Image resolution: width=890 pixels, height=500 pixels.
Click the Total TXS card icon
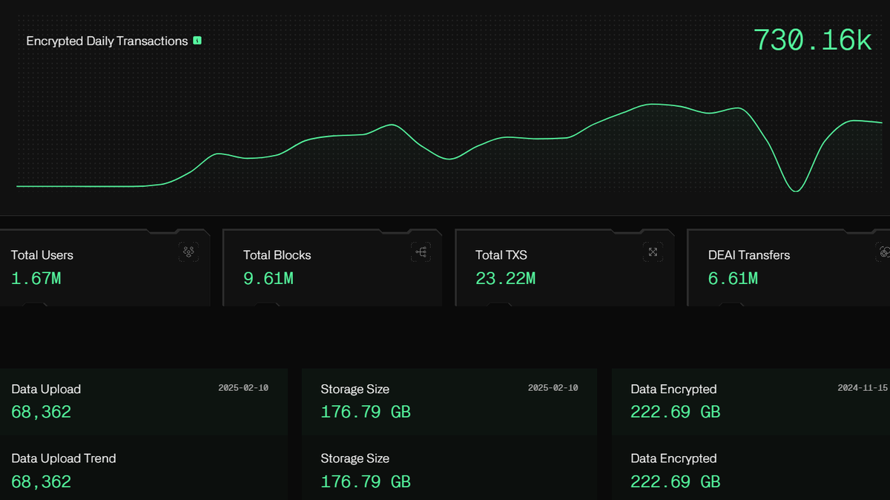[x=653, y=252]
